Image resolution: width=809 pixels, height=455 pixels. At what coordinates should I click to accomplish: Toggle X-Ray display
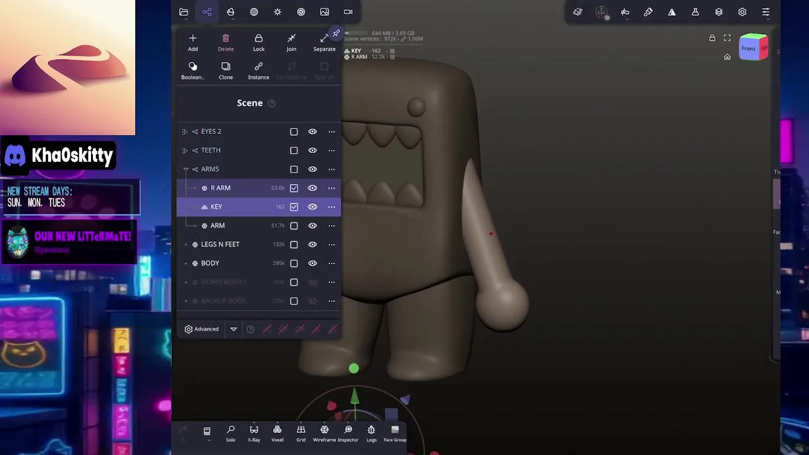point(254,434)
